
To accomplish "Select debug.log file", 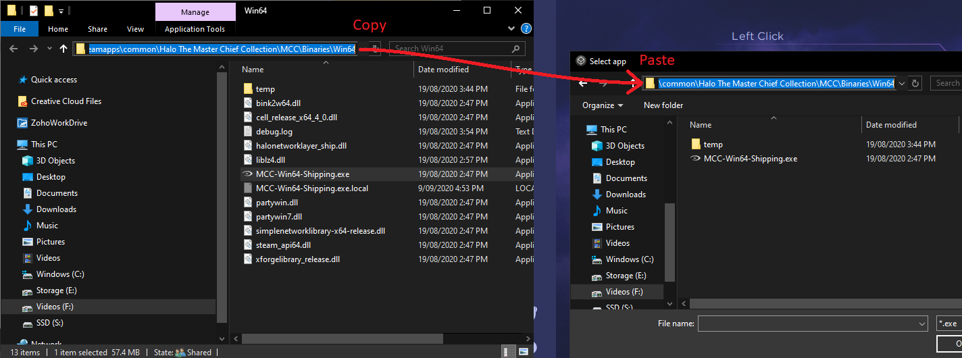I will click(274, 132).
